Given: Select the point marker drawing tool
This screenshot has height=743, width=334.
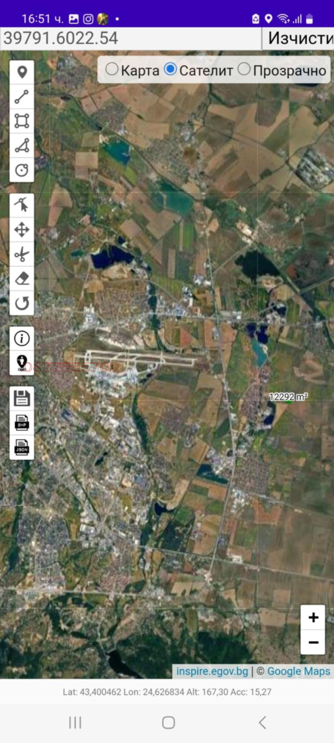Looking at the screenshot, I should tap(22, 72).
